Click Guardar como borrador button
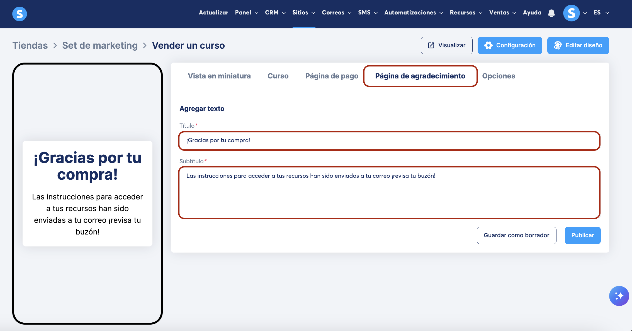The width and height of the screenshot is (632, 331). click(516, 235)
